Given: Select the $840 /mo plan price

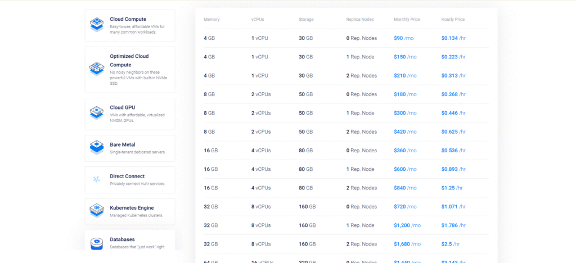Looking at the screenshot, I should point(405,188).
